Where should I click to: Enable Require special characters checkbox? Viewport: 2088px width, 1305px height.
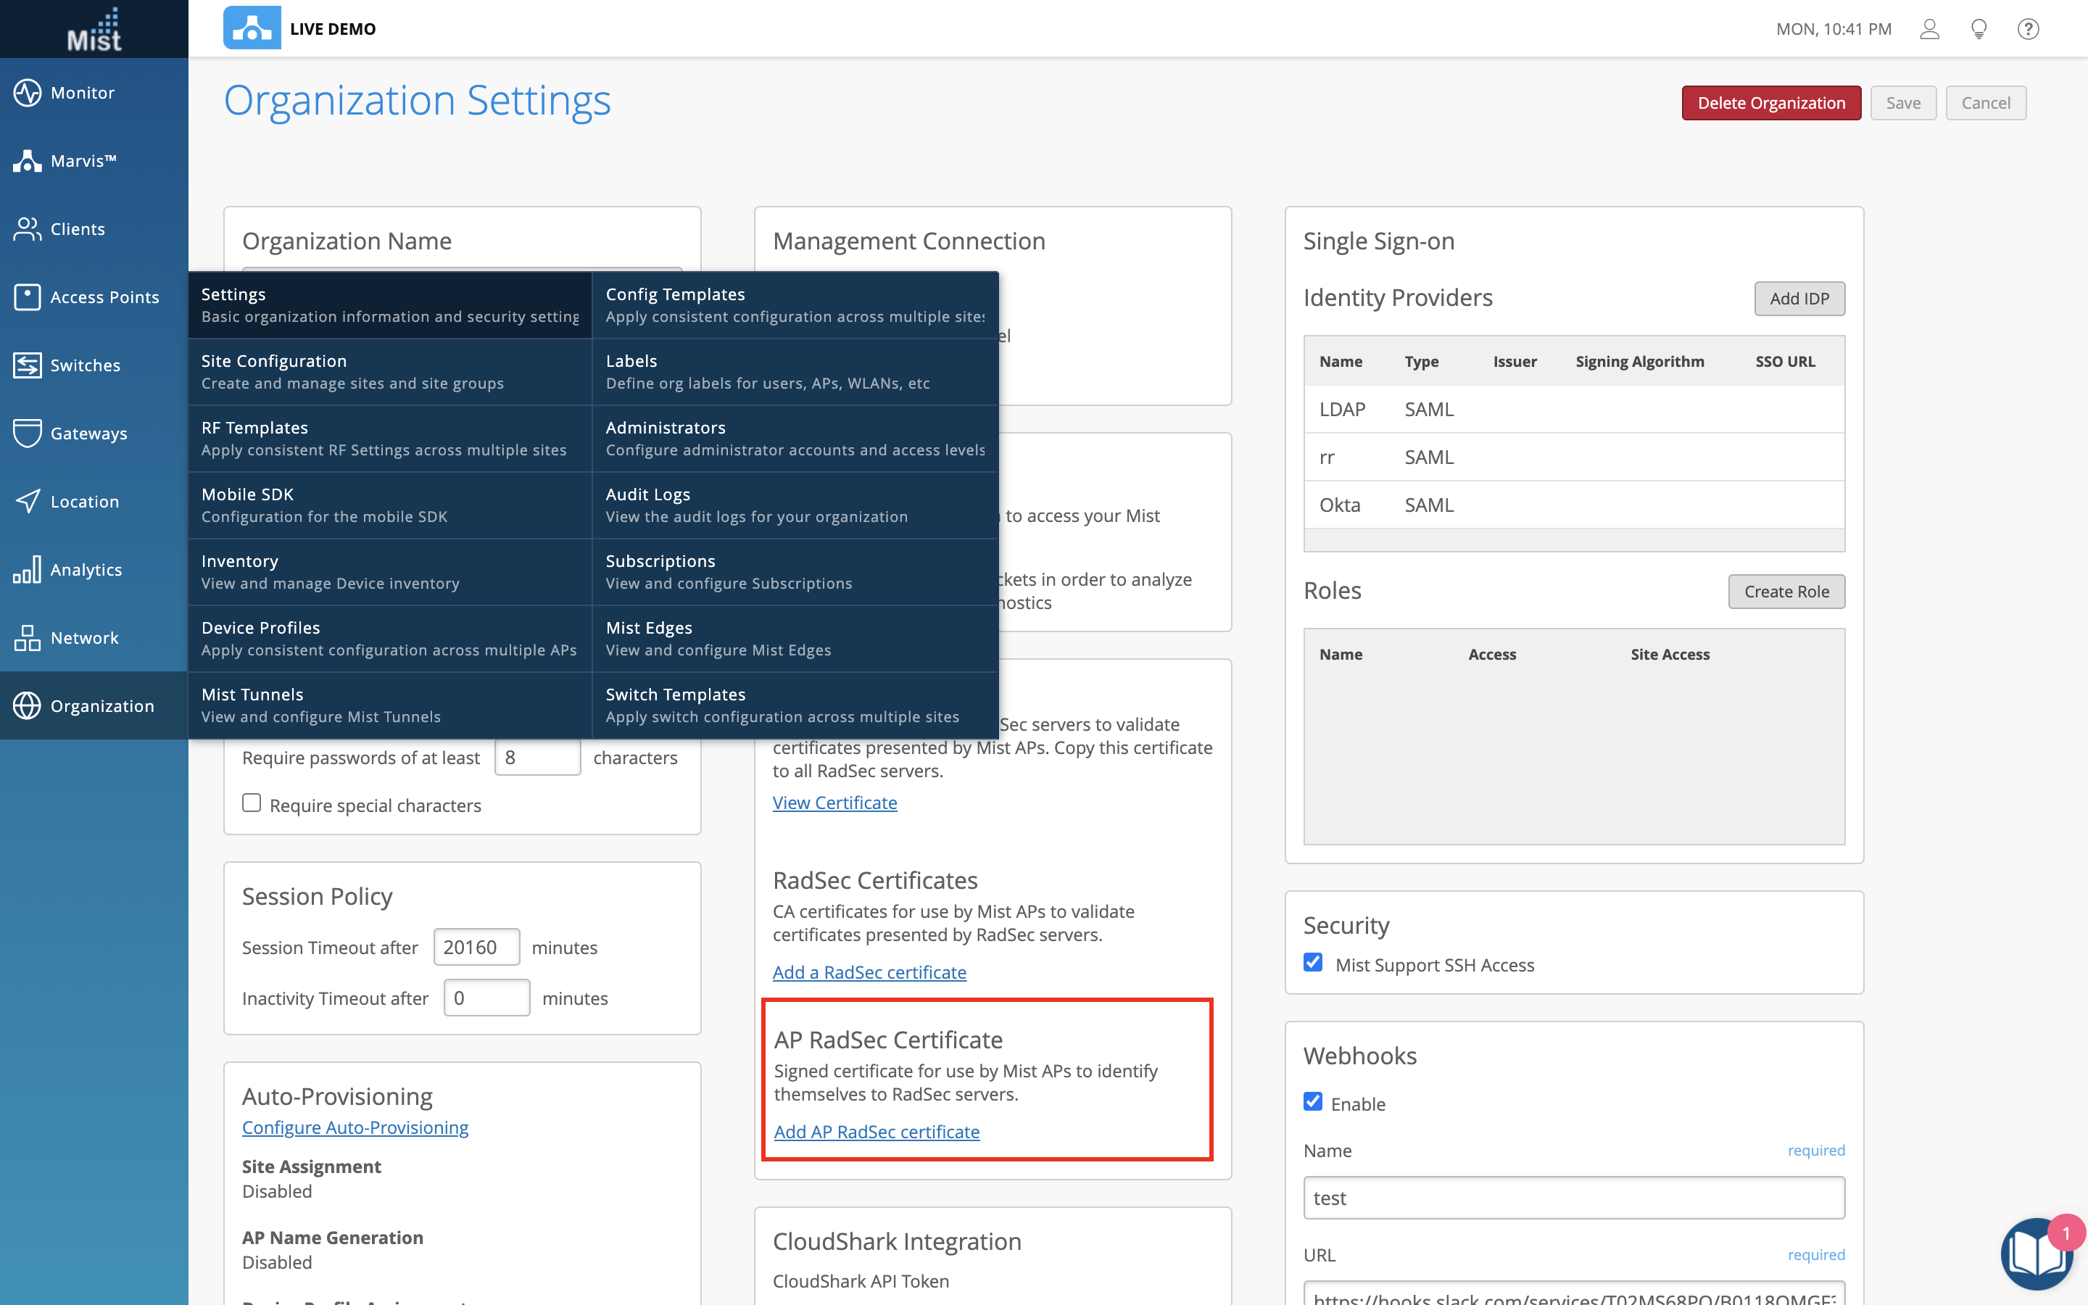coord(251,803)
